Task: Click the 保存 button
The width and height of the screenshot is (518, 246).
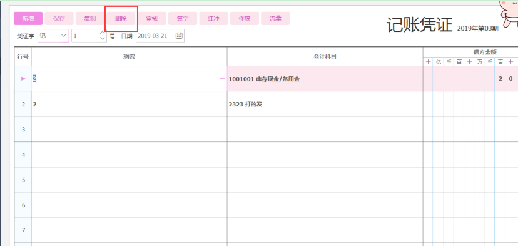Action: coord(59,19)
